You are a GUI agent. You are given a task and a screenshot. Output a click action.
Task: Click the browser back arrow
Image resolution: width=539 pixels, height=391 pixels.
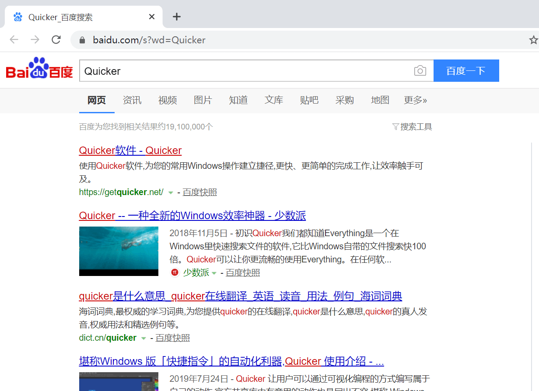(14, 40)
